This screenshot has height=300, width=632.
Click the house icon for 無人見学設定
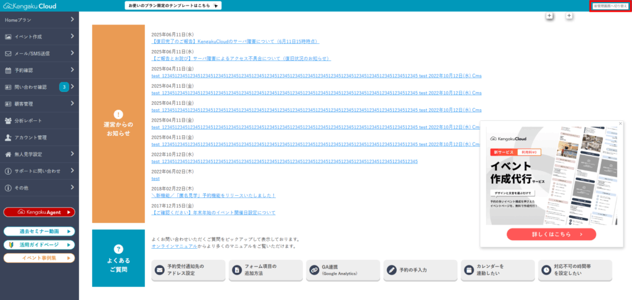8,154
